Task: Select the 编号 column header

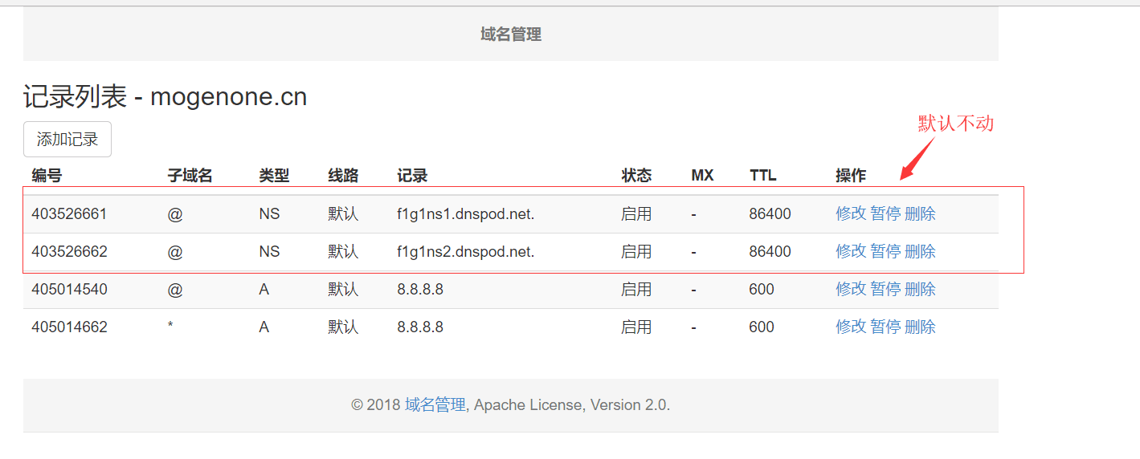Action: [x=47, y=176]
